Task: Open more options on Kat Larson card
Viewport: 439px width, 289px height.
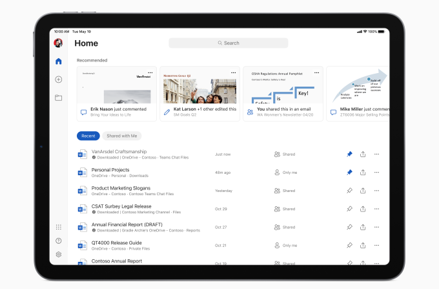Action: click(233, 72)
